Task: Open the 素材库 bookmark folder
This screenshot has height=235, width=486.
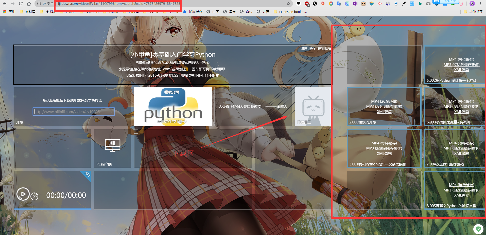Action: click(x=27, y=12)
